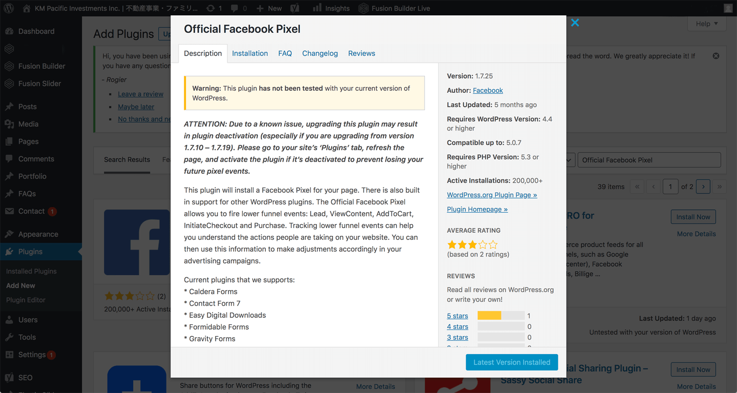Image resolution: width=737 pixels, height=393 pixels.
Task: Click the Media sidebar icon
Action: point(9,124)
